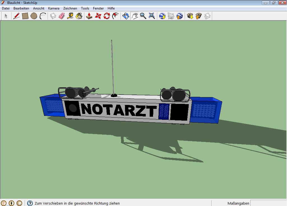The height and width of the screenshot is (206, 287).
Task: Open the Fenster menu
Action: coord(98,8)
